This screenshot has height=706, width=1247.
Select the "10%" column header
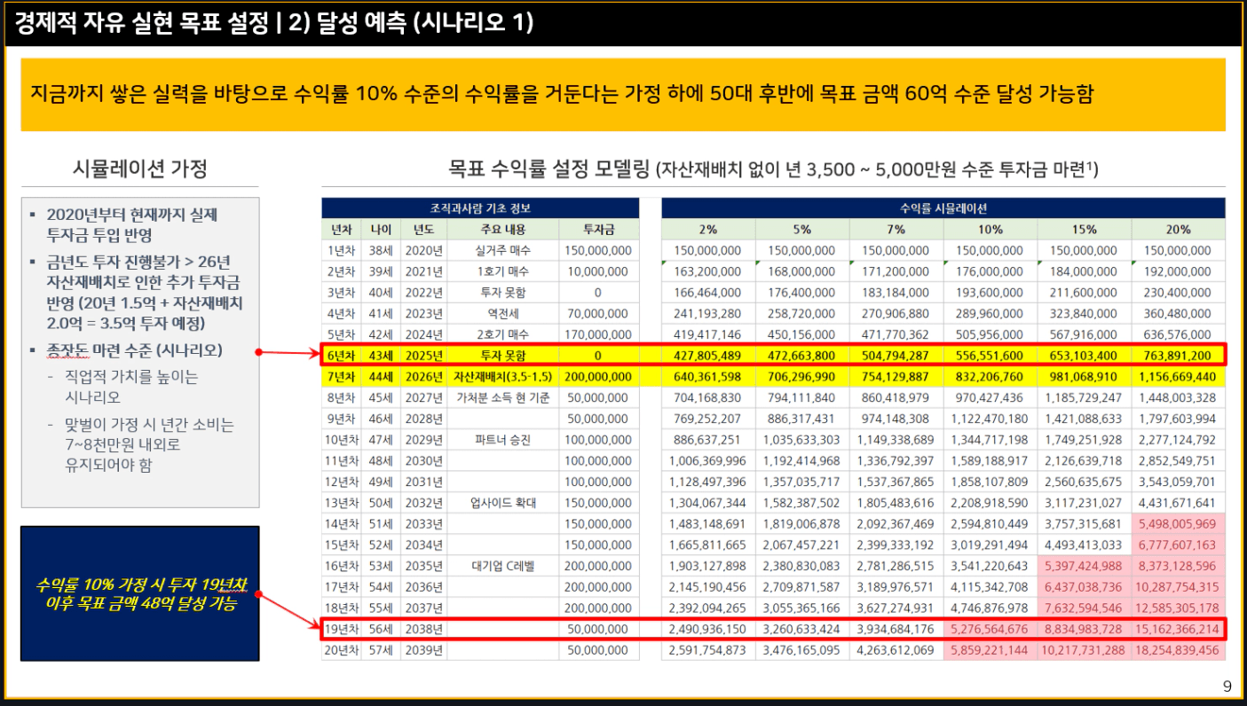(x=990, y=229)
